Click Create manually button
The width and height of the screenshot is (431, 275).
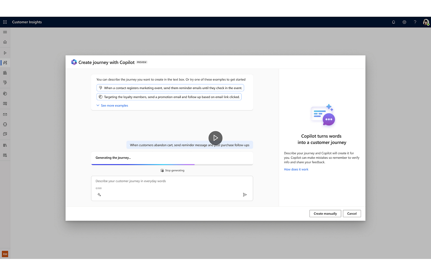coord(325,214)
